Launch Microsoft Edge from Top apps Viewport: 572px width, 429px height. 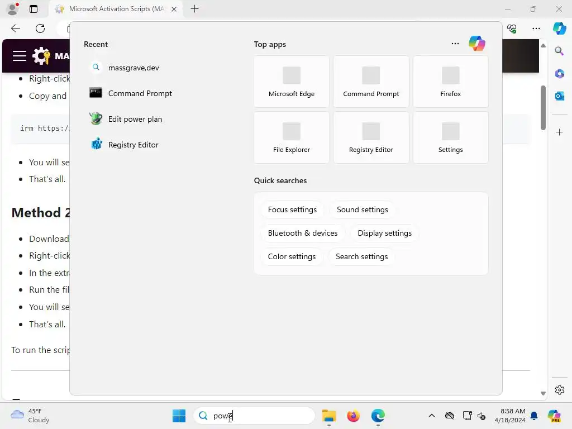292,82
